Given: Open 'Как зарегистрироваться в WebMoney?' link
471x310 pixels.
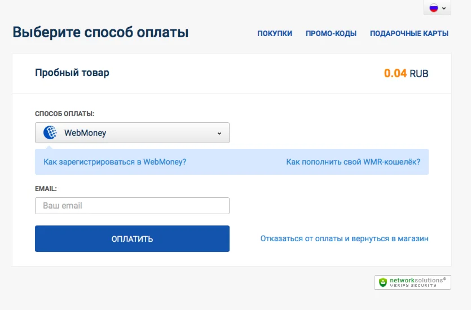Looking at the screenshot, I should (x=115, y=162).
